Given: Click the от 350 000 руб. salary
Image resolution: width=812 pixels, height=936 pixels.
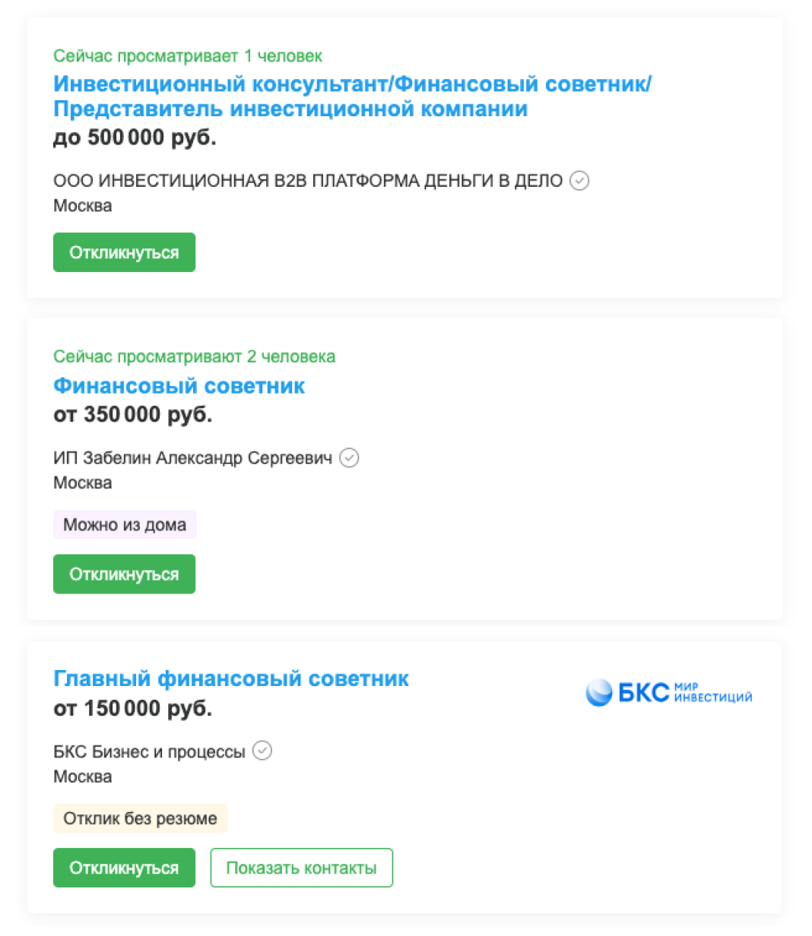Looking at the screenshot, I should [132, 415].
